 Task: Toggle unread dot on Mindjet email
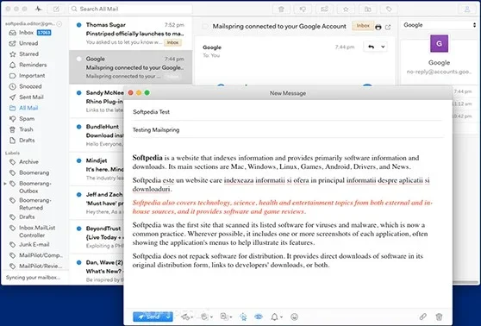(x=78, y=160)
